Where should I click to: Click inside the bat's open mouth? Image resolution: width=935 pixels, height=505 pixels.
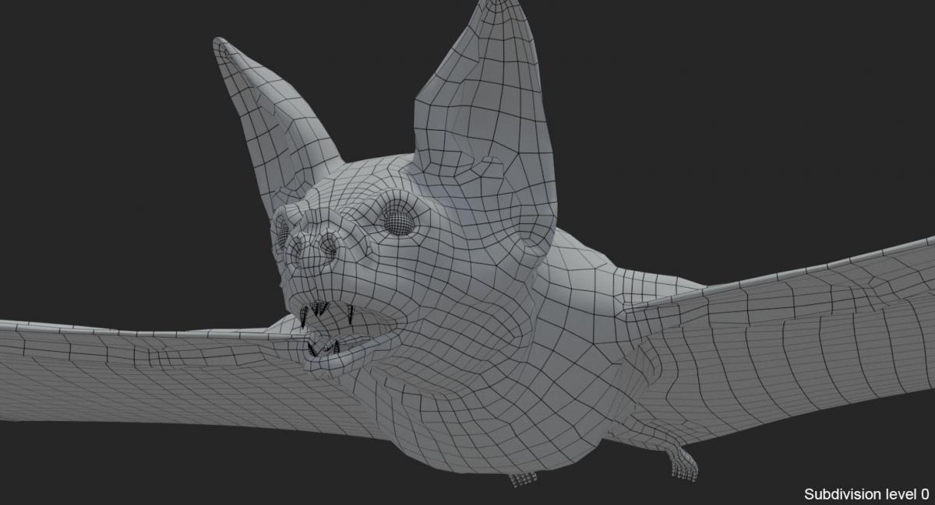[x=358, y=328]
